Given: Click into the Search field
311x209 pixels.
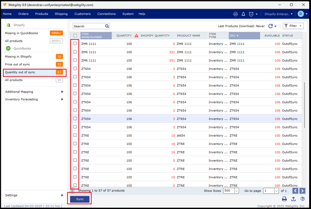Looking at the screenshot, I should pos(88,26).
